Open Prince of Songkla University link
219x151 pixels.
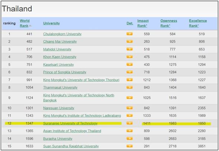[x=65, y=72]
